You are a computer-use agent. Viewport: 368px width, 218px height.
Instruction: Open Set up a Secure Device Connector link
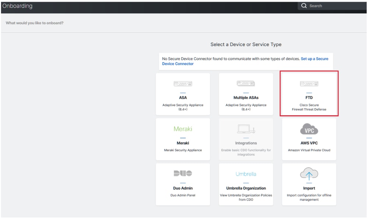(x=245, y=61)
